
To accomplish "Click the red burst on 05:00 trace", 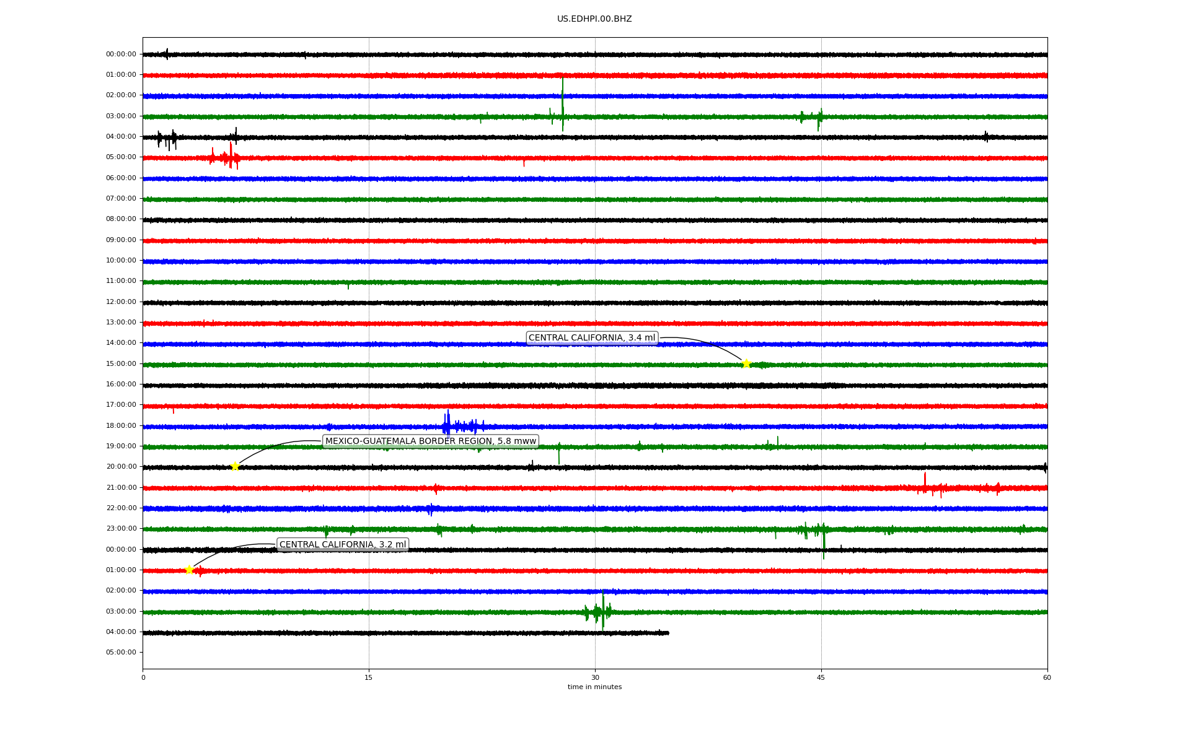I will (x=231, y=157).
